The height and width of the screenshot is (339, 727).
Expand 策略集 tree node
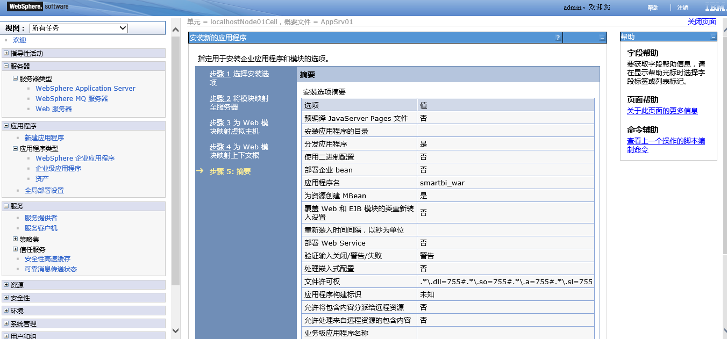(16, 239)
